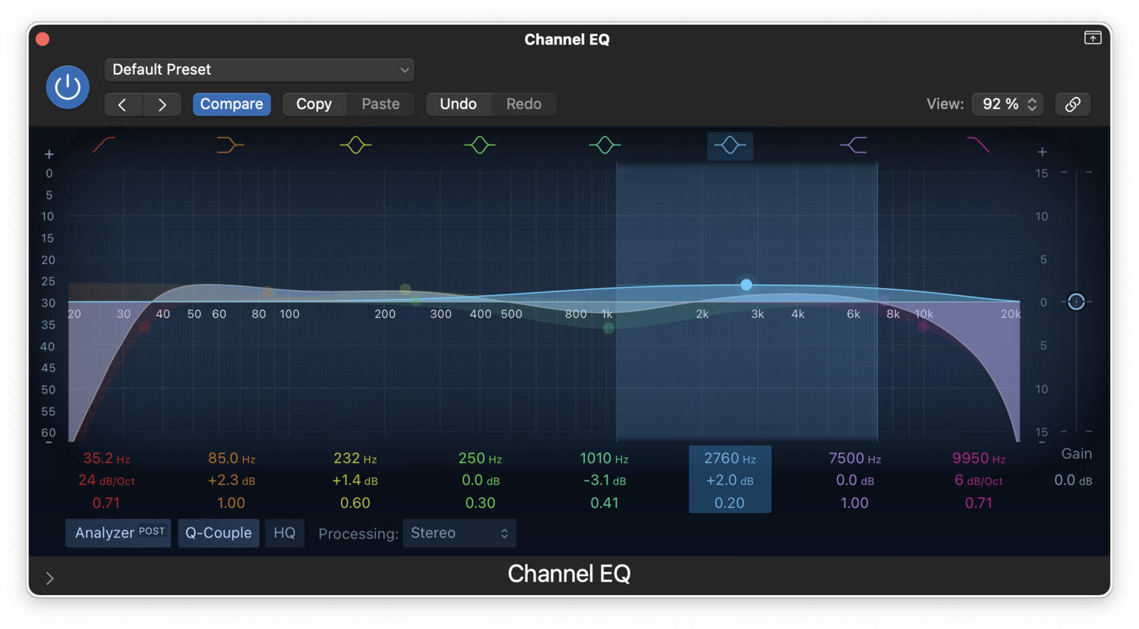Select the 24 dB/Oct slope value

pyautogui.click(x=106, y=481)
